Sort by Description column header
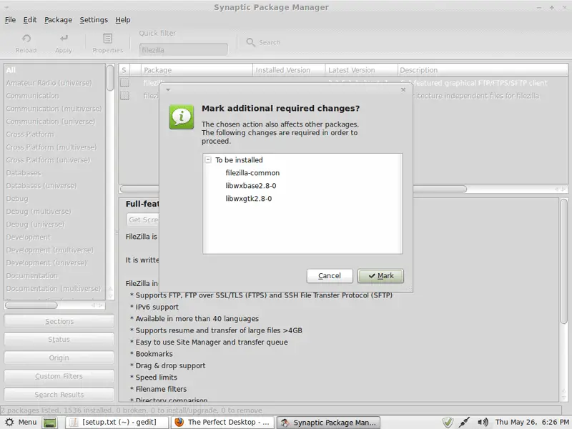The height and width of the screenshot is (429, 572). tap(483, 70)
